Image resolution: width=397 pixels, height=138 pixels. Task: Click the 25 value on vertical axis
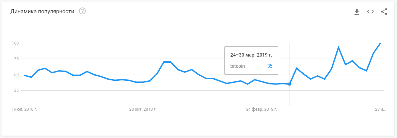pyautogui.click(x=16, y=90)
